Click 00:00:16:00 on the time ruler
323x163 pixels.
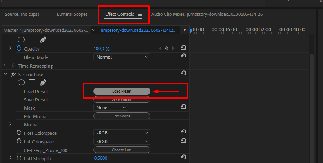click(x=224, y=30)
